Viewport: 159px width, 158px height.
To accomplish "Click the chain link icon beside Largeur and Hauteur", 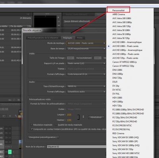I will pos(83,117).
